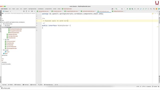Expand all icon in Project panel
Viewport: 160px width, 90px height.
(x=26, y=11)
